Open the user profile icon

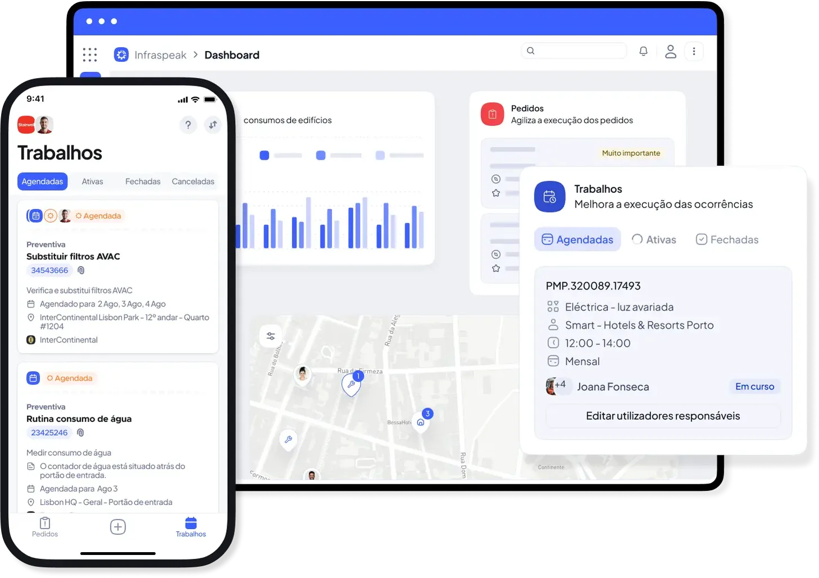(x=670, y=51)
